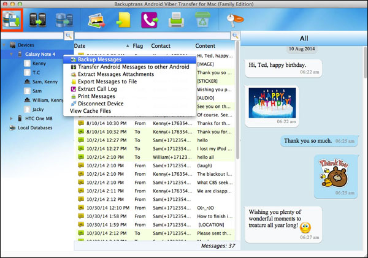368x258 pixels.
Task: Click the export to file yellow document icon
Action: [x=123, y=20]
